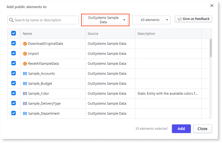The image size is (222, 143).
Task: Uncheck the Sample_Accounts row checkbox
Action: [14, 73]
